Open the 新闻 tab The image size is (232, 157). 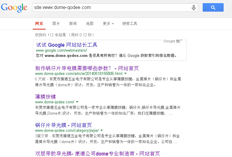coord(73,24)
